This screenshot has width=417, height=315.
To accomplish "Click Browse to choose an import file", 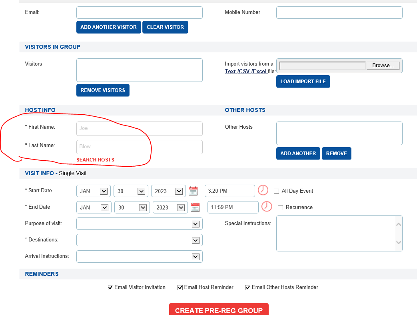I will tap(383, 66).
